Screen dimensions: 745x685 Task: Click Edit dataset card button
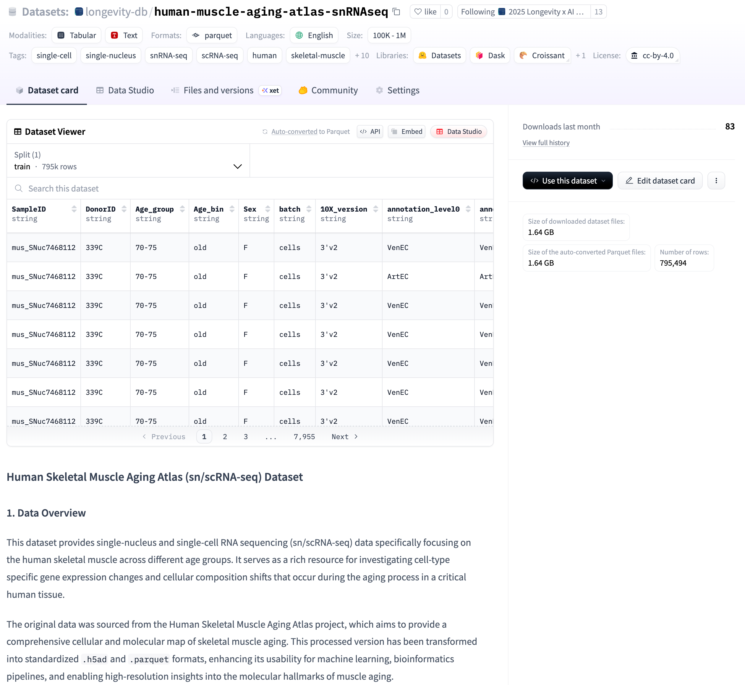click(x=660, y=181)
